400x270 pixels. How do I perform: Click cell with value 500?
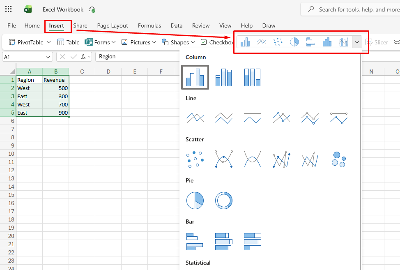pos(55,88)
